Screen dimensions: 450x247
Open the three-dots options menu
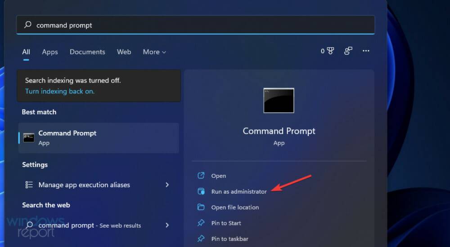366,51
